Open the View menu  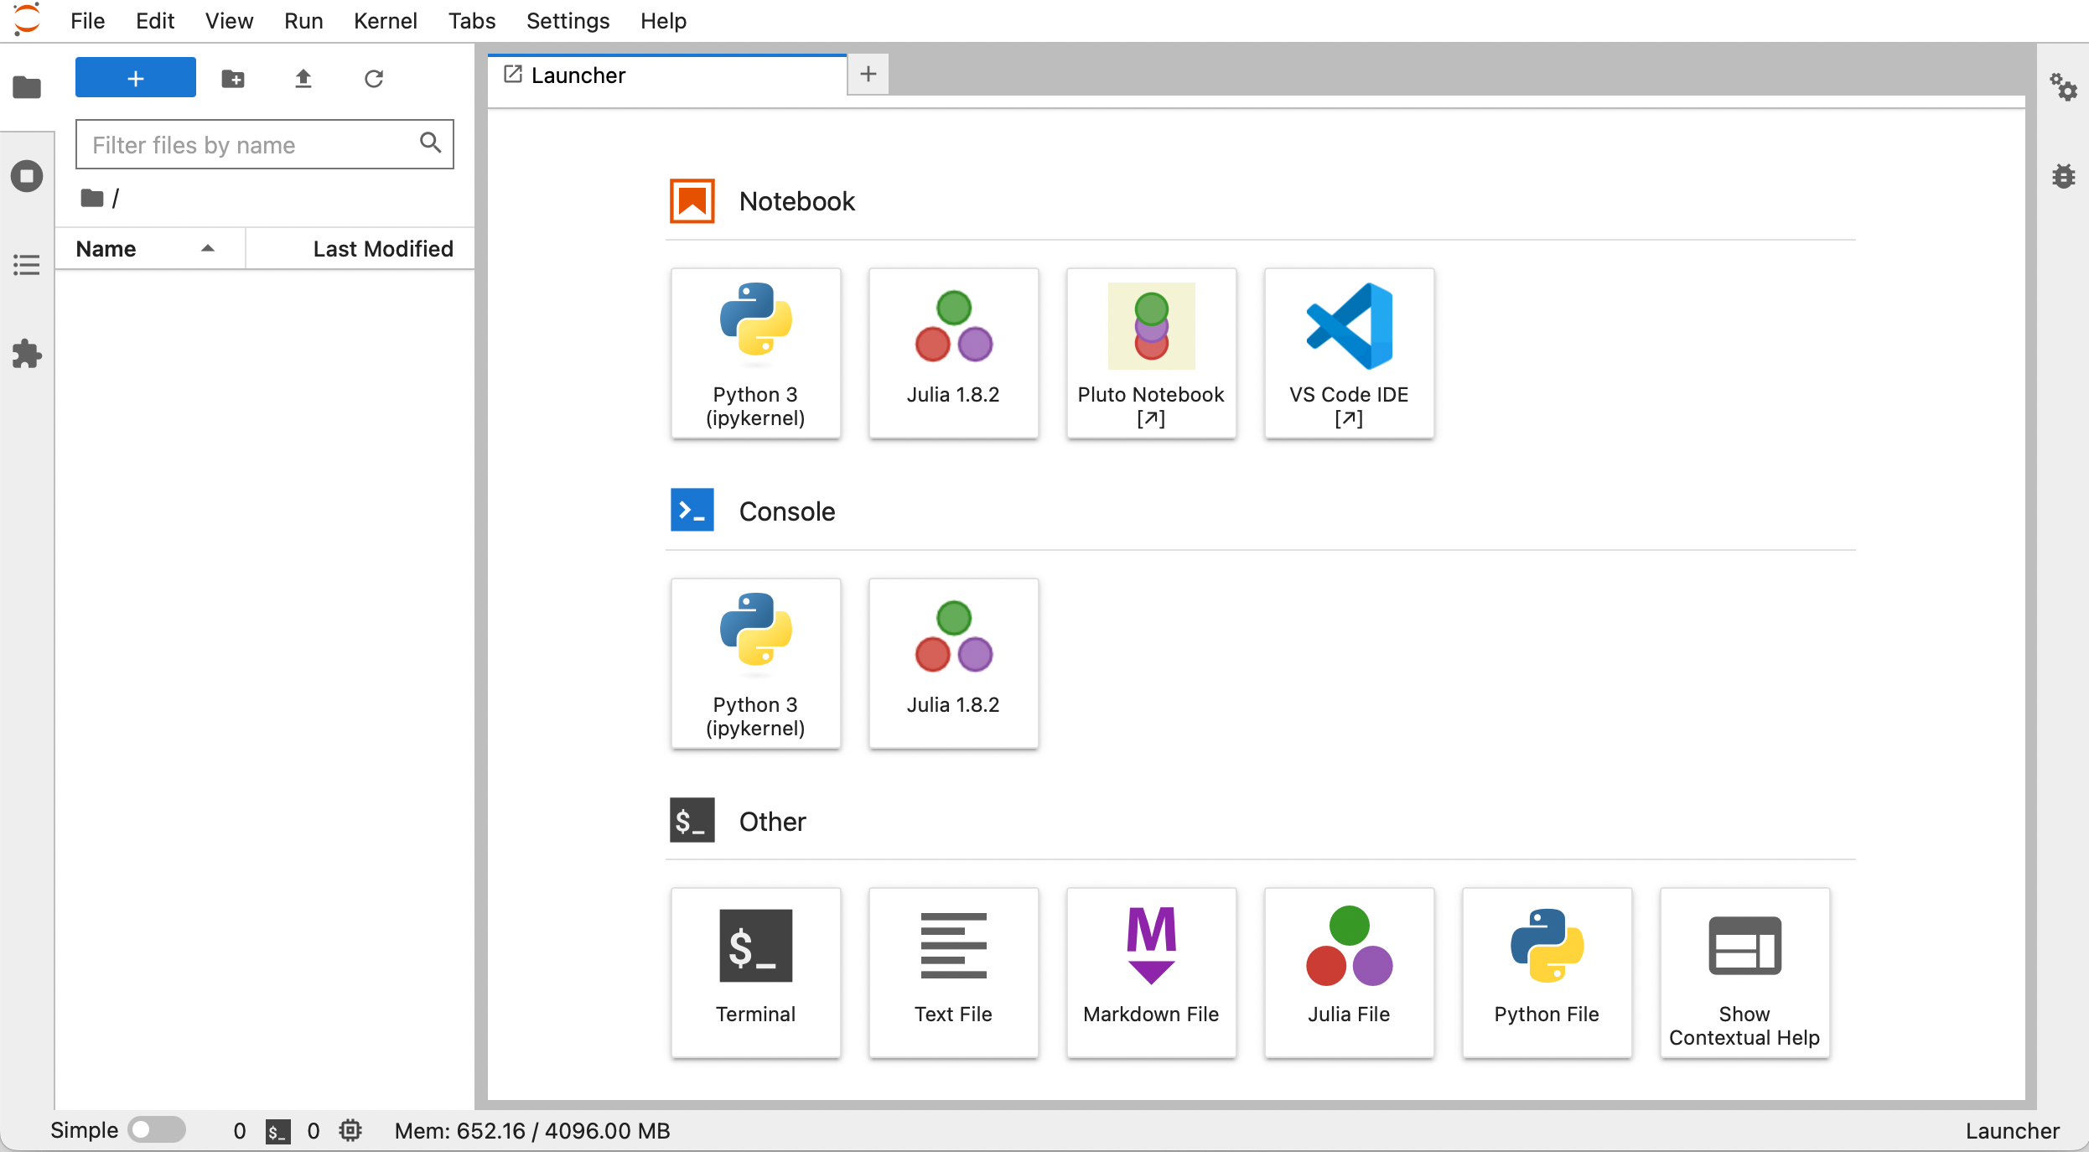pos(229,21)
